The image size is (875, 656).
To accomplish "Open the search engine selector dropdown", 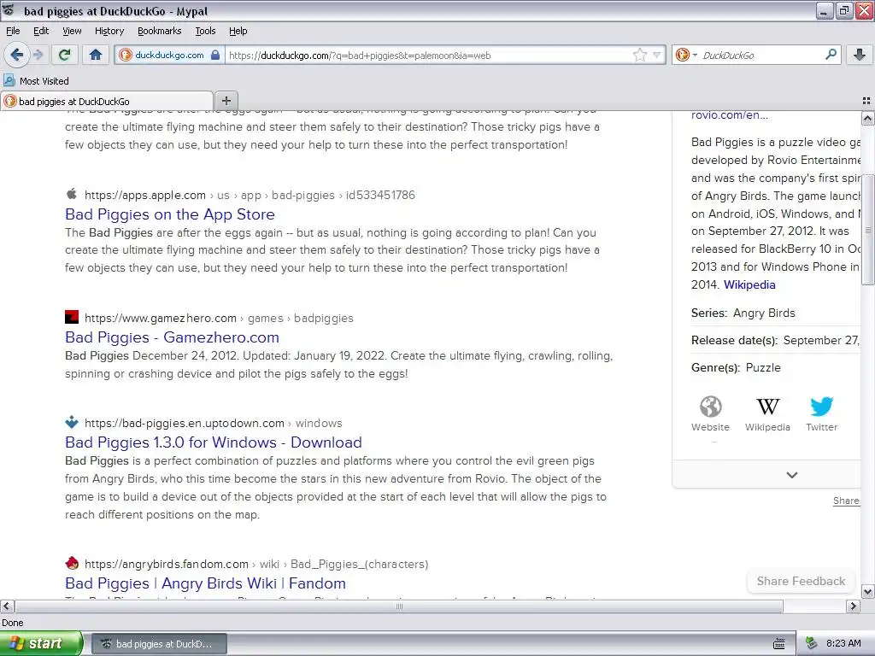I will click(x=686, y=55).
